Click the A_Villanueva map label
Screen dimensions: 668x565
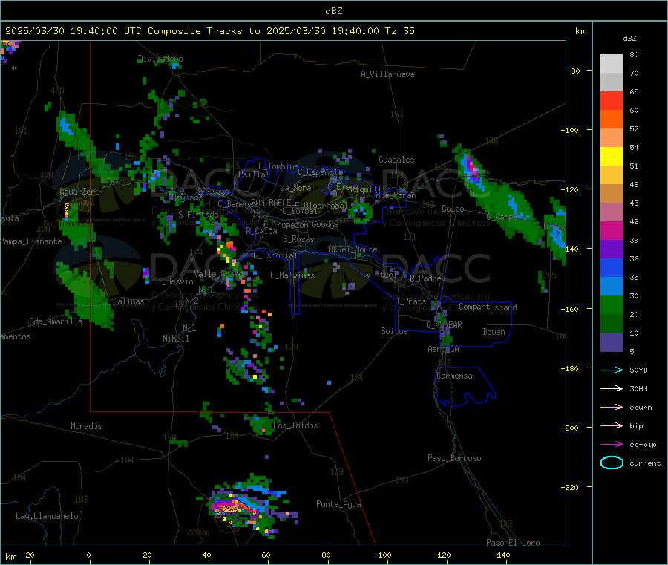(387, 74)
